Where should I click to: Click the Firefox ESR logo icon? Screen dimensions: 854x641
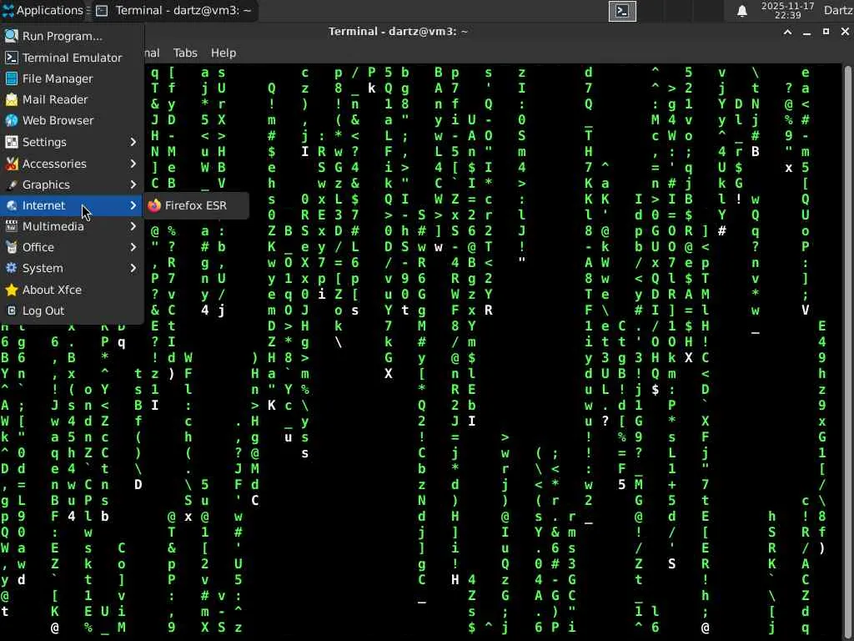154,205
